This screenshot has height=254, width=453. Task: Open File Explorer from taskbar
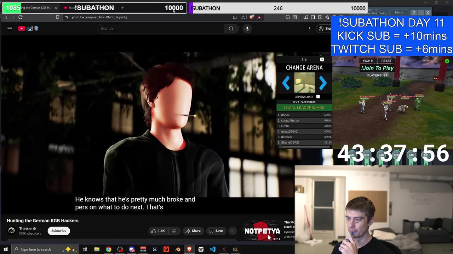click(97, 249)
